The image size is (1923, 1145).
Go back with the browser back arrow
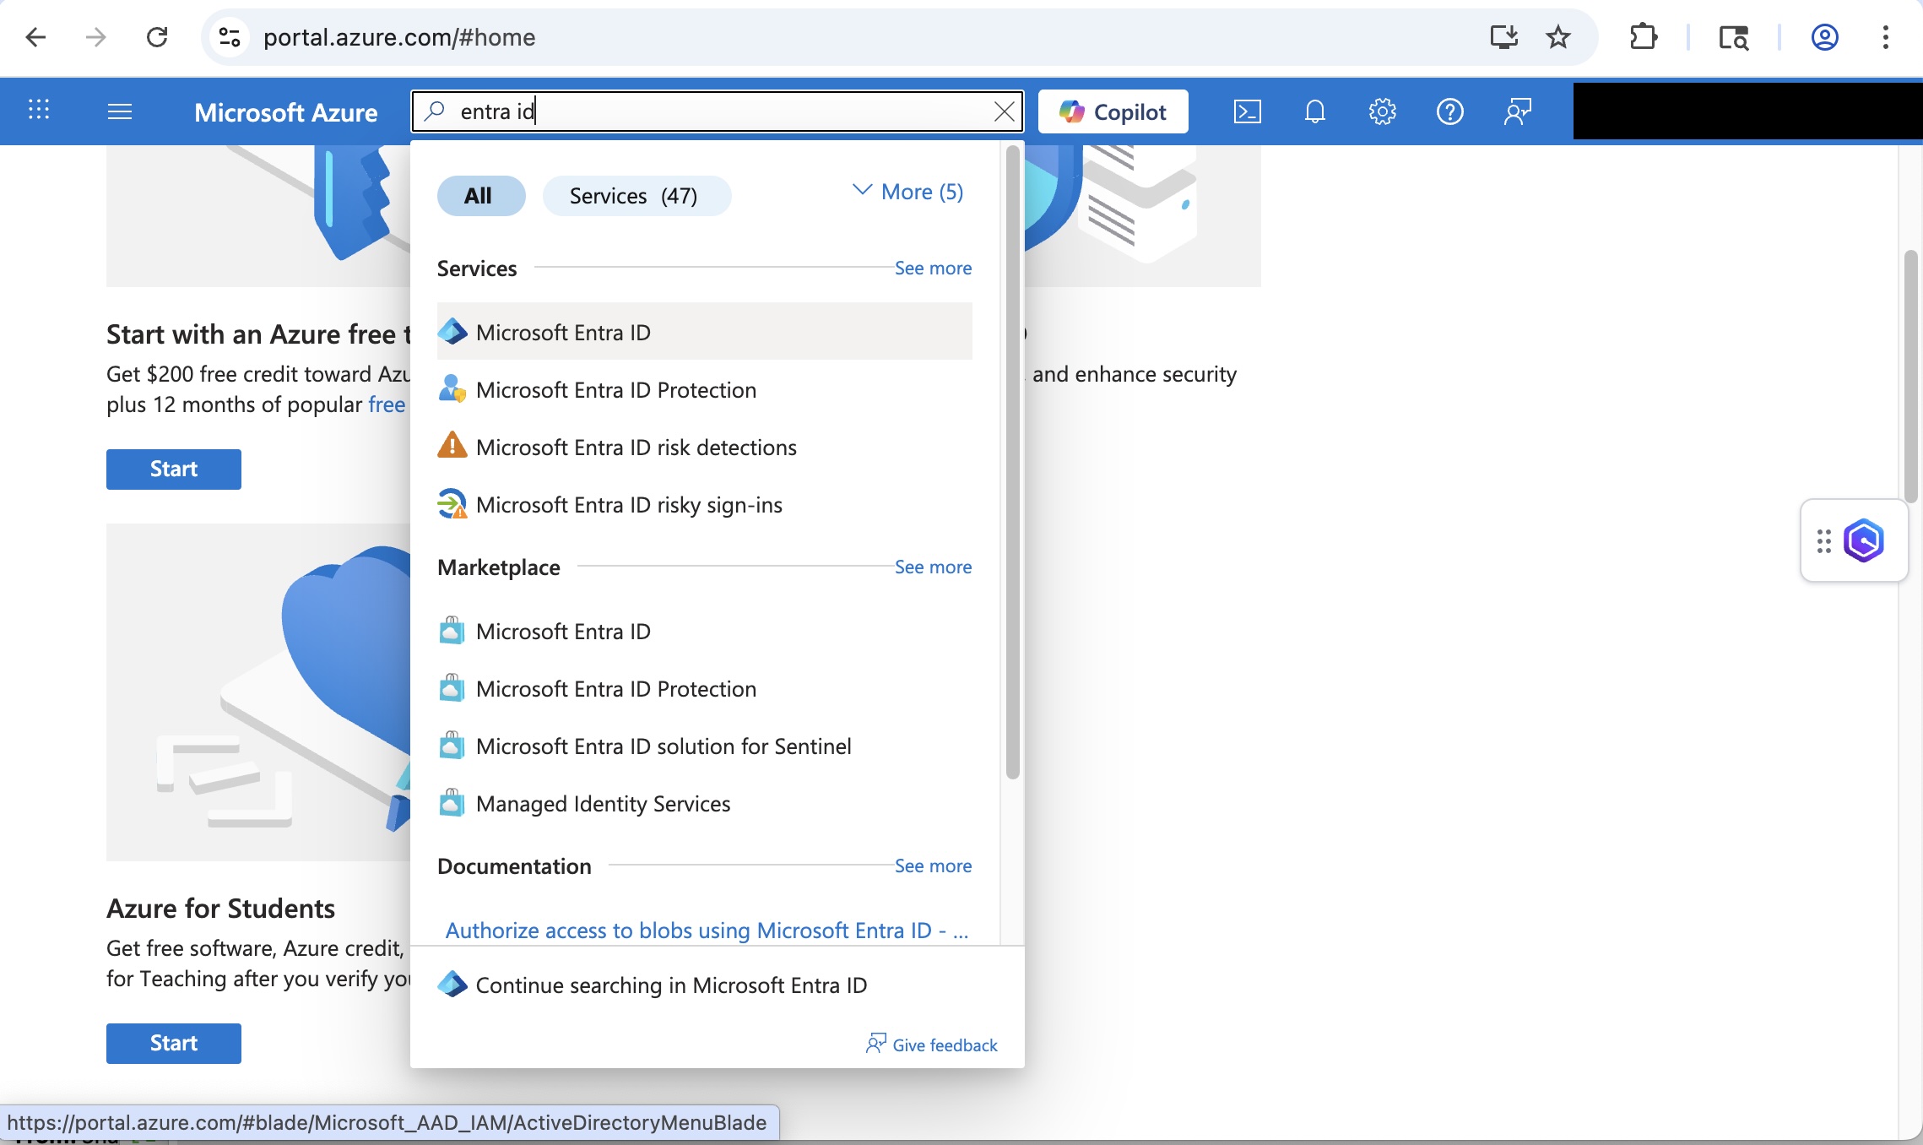point(35,37)
